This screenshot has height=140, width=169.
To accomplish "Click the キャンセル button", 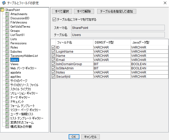I will (x=90, y=137).
